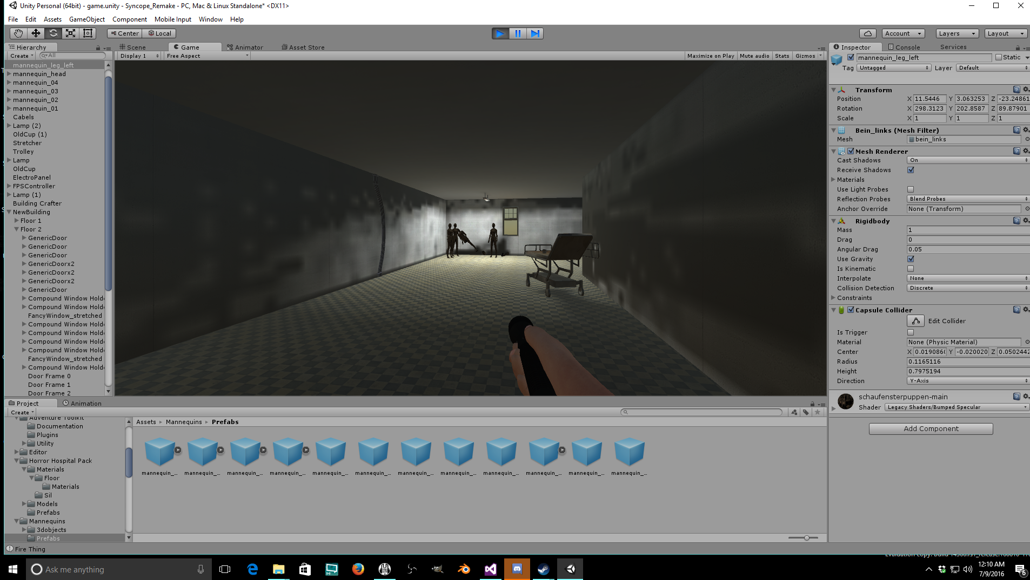Click the Edit Collider icon button

915,321
